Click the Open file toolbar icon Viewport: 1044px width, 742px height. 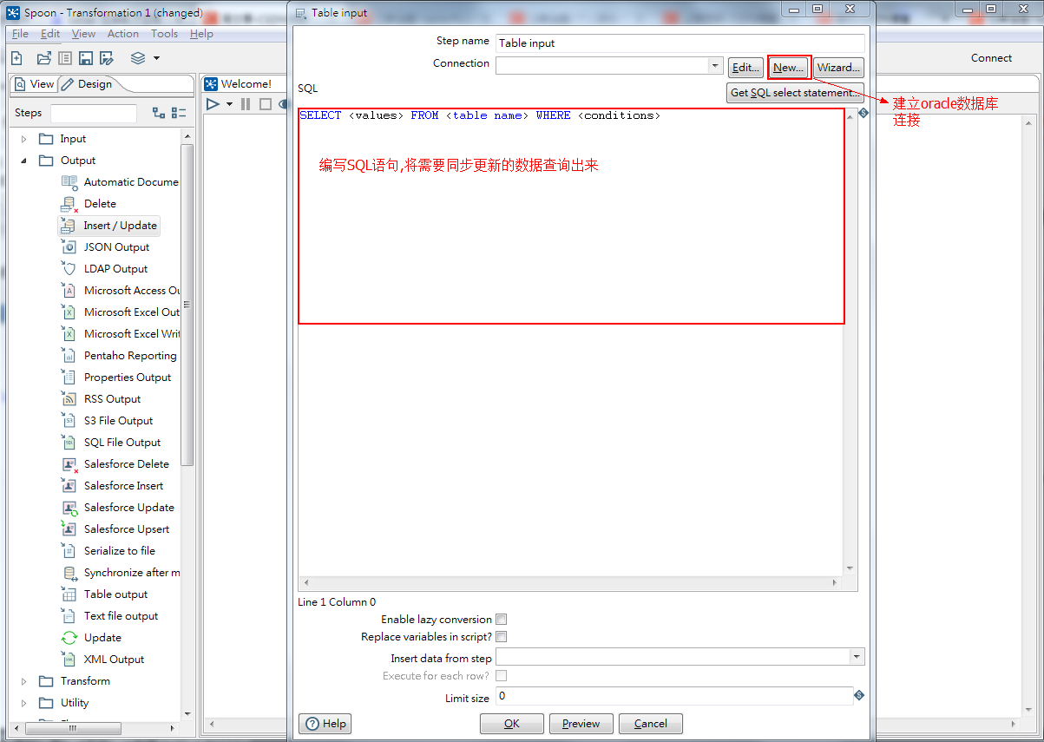click(x=42, y=57)
